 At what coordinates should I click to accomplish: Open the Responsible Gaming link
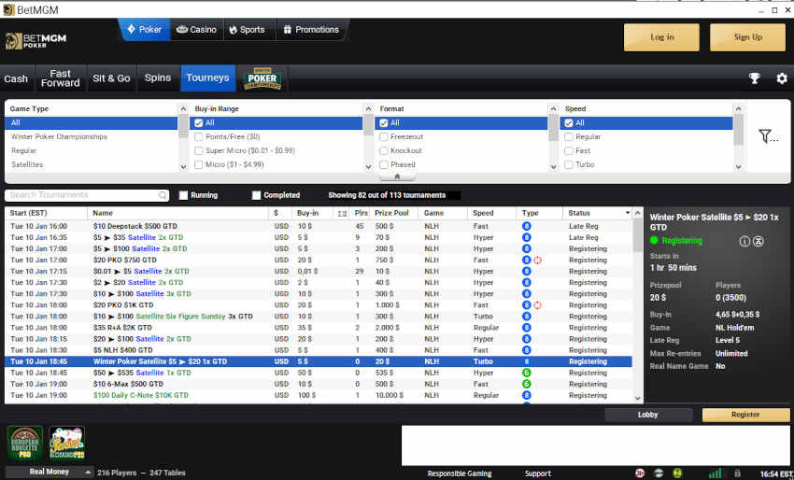pyautogui.click(x=460, y=473)
